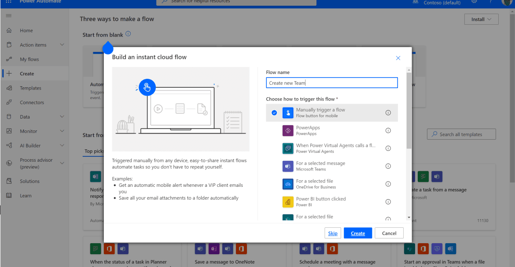Show info for PowerApps trigger
515x267 pixels.
coord(388,130)
